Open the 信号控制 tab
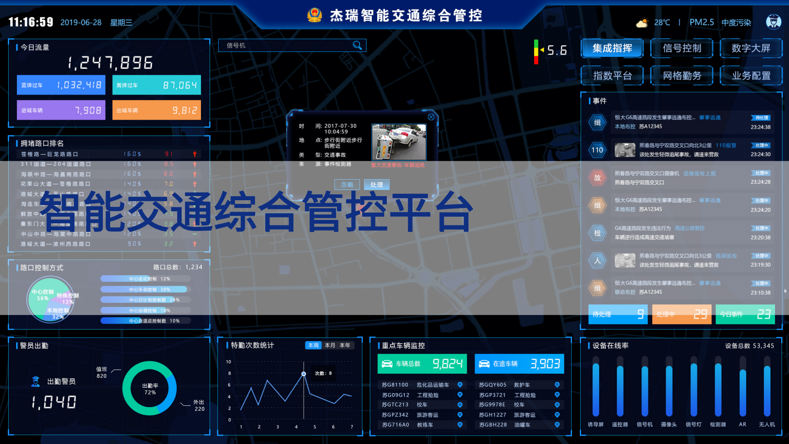This screenshot has height=444, width=789. pos(682,49)
